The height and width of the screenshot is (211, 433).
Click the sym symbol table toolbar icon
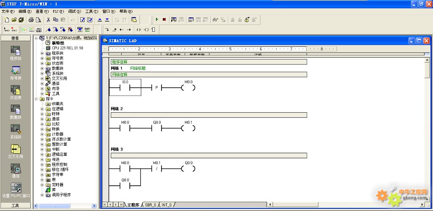pyautogui.click(x=87, y=29)
